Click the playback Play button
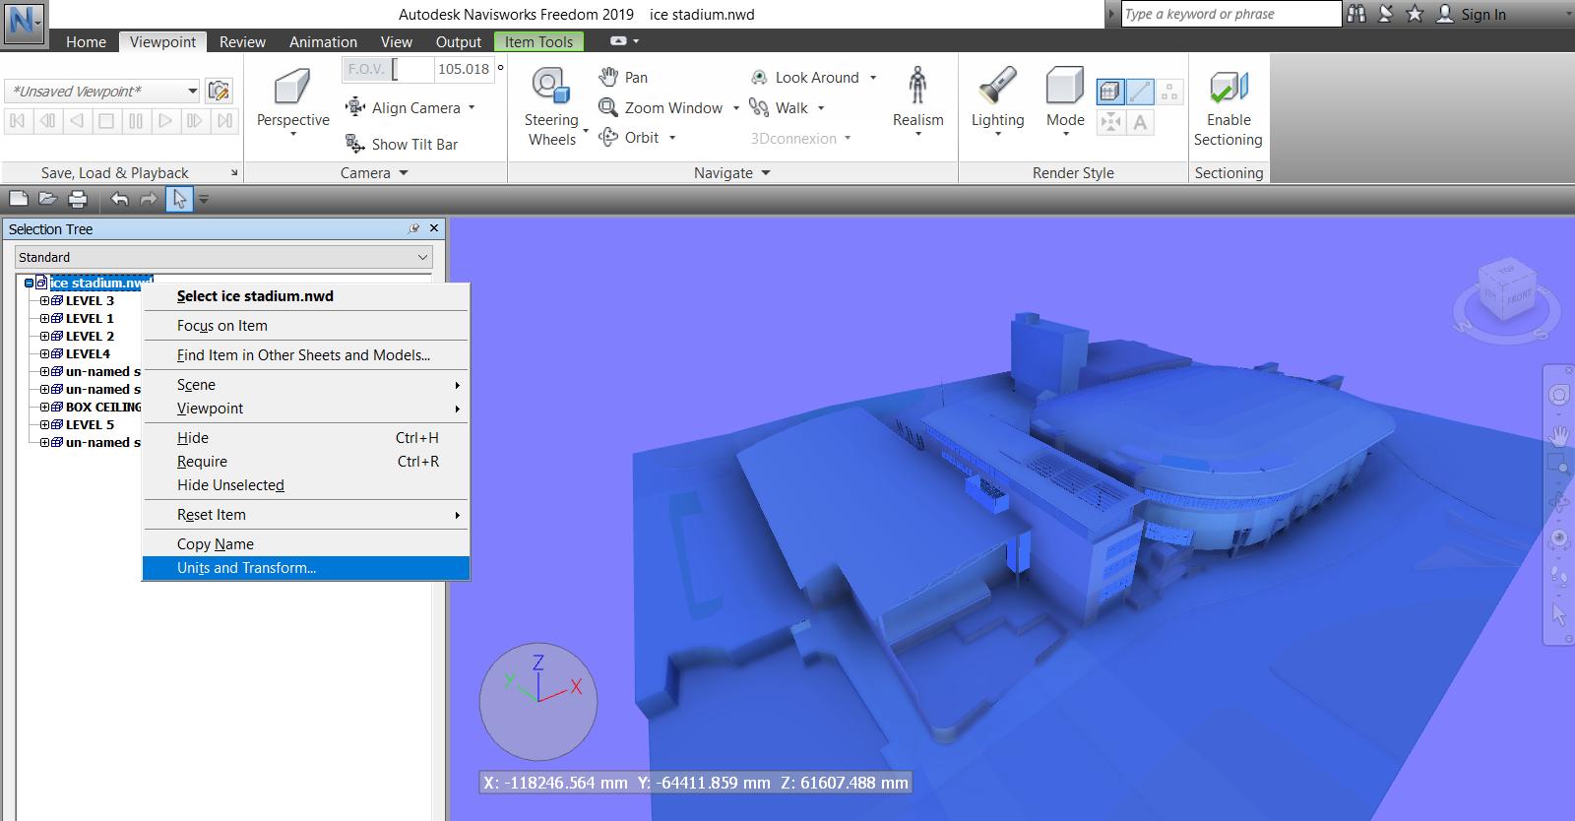Image resolution: width=1575 pixels, height=821 pixels. [x=165, y=121]
